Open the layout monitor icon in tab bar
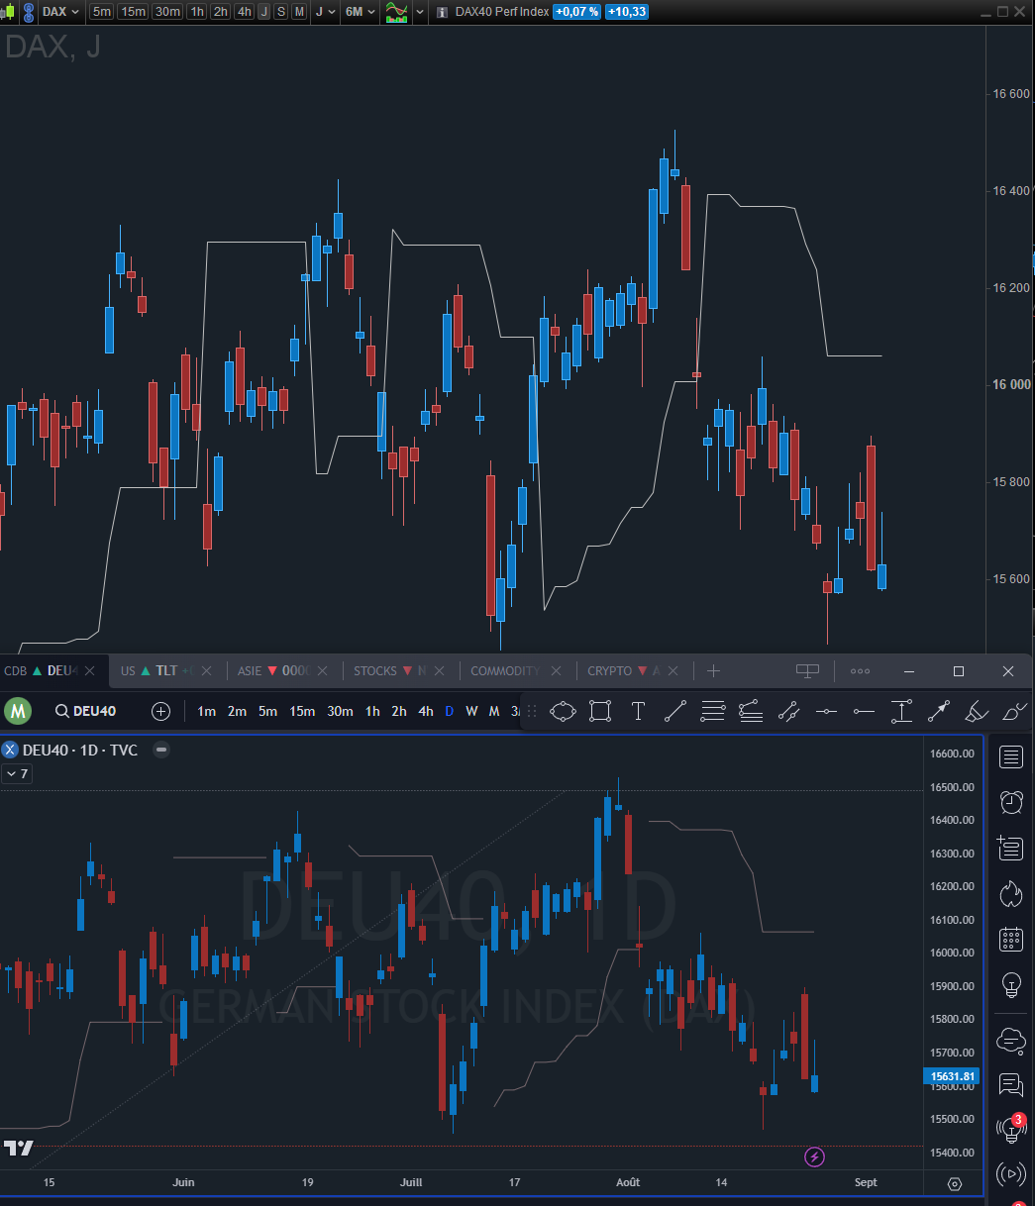This screenshot has width=1035, height=1206. tap(807, 670)
